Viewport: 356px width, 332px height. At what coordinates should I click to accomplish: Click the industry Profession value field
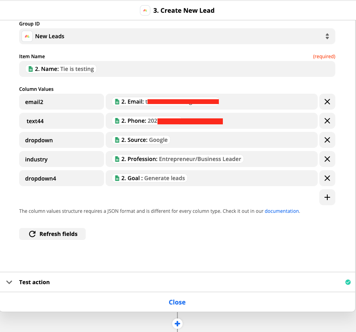(x=279, y=159)
